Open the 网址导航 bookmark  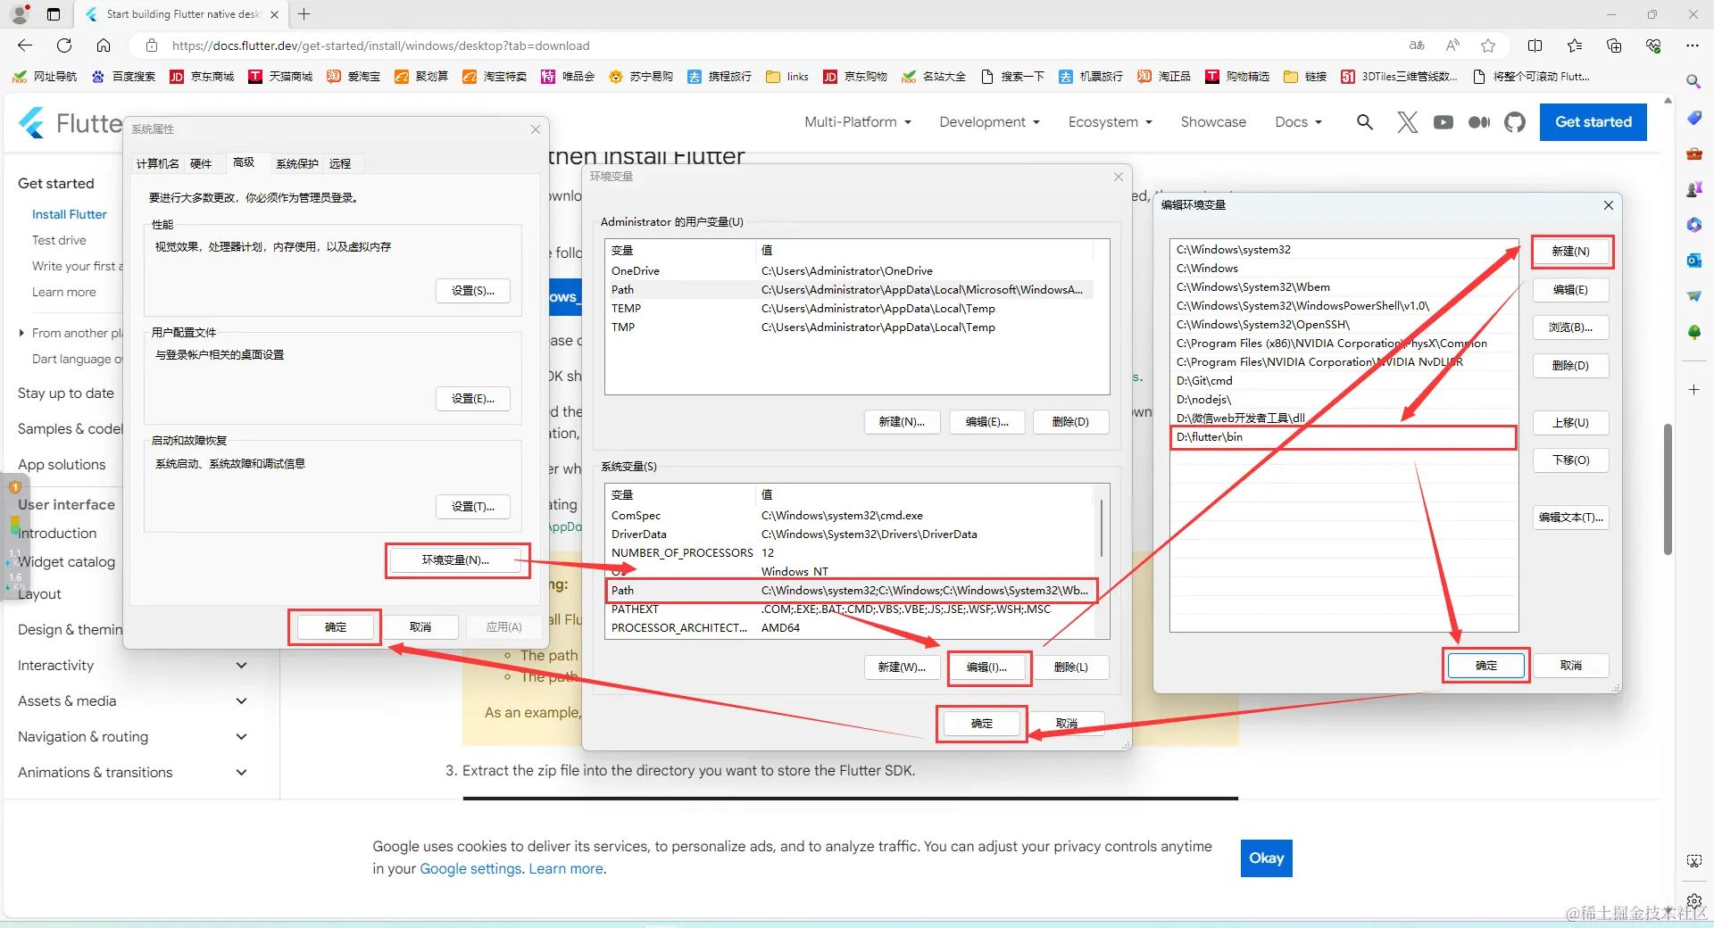coord(45,77)
